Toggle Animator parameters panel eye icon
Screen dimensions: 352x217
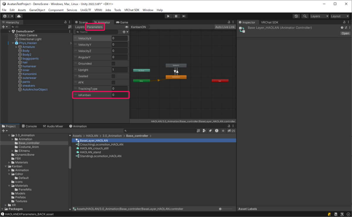(x=127, y=27)
